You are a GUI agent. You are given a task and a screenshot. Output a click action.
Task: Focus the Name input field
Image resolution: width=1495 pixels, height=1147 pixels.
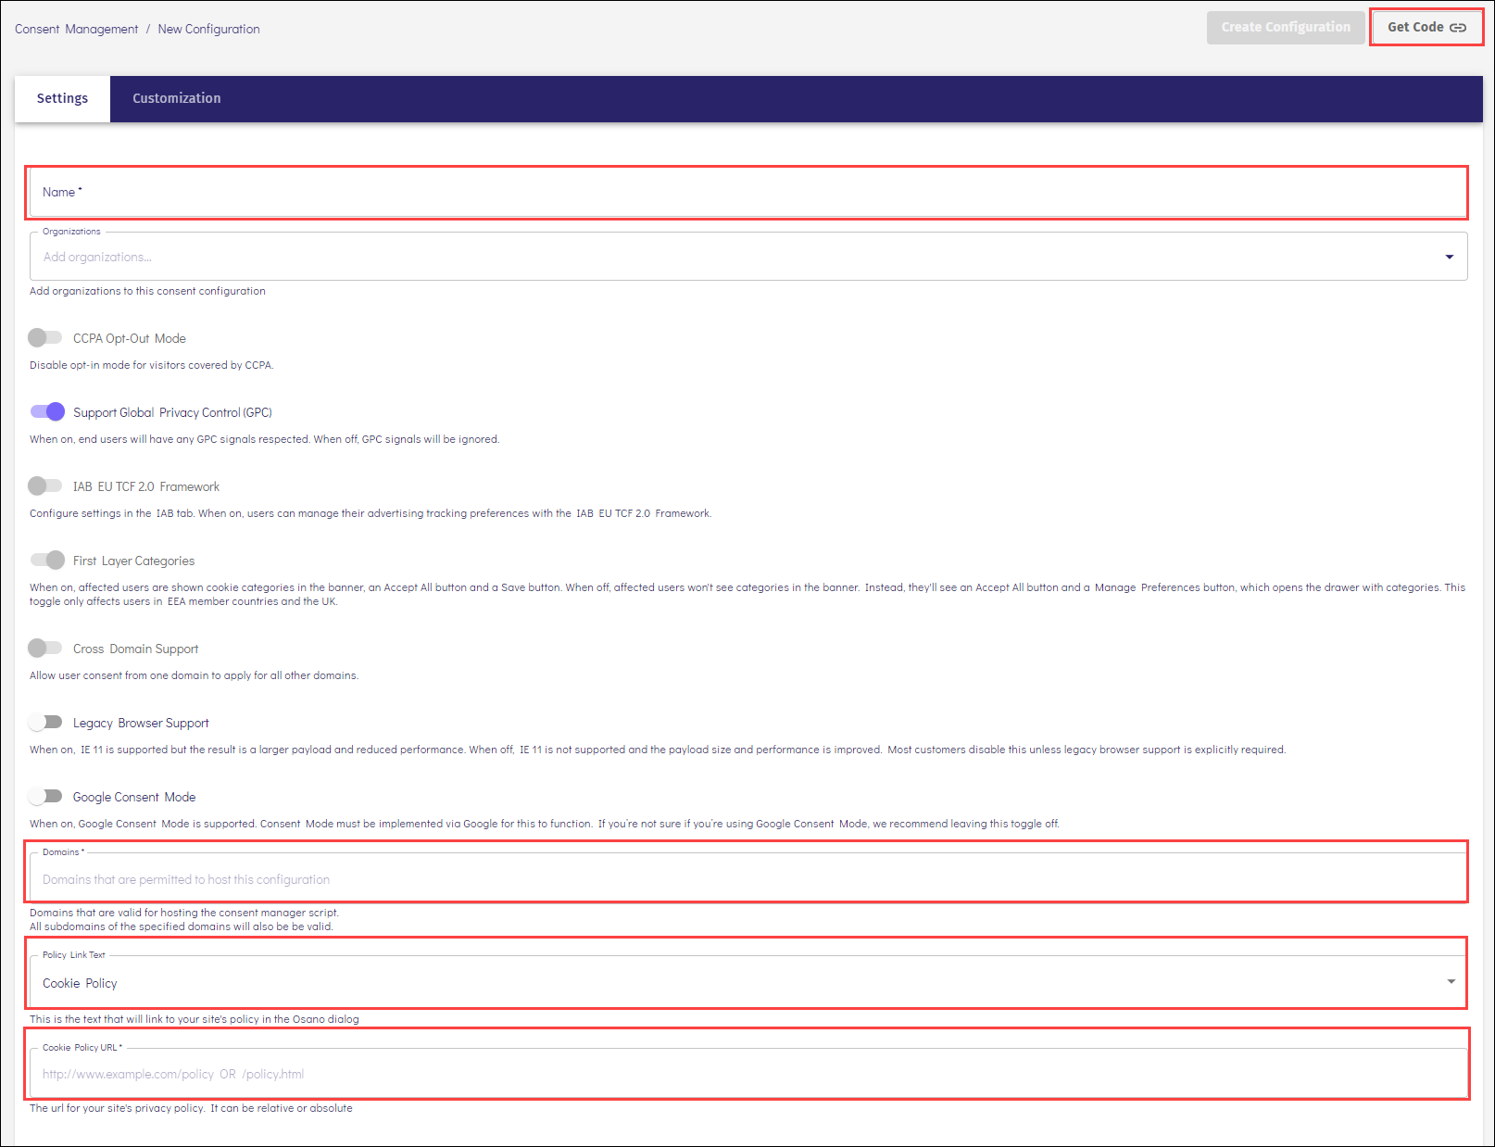[x=747, y=192]
